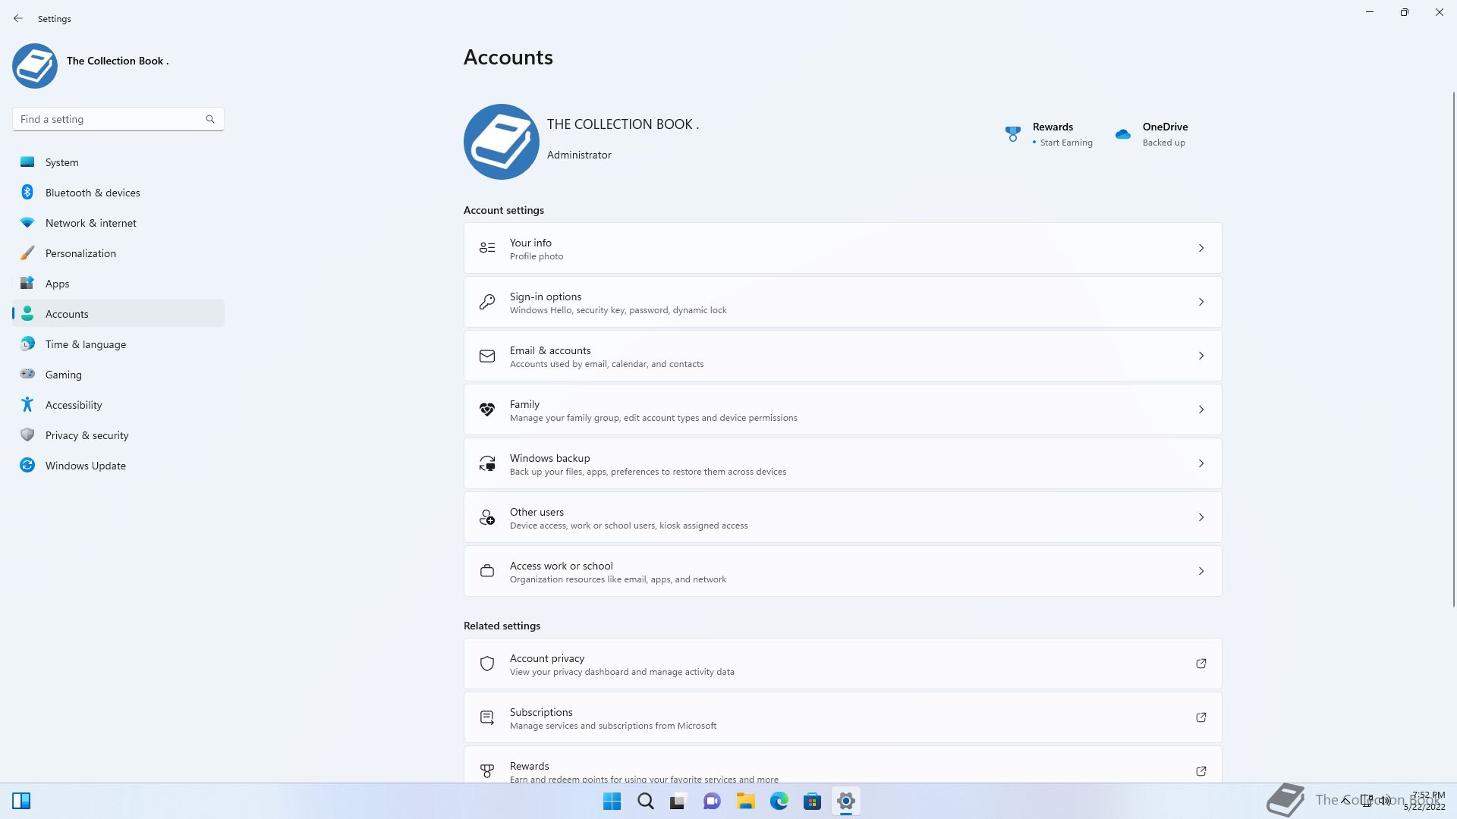Click the Email & accounts envelope icon
Image resolution: width=1457 pixels, height=819 pixels.
tap(487, 356)
